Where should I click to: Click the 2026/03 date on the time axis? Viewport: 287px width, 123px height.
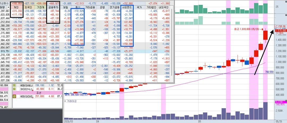(68, 121)
